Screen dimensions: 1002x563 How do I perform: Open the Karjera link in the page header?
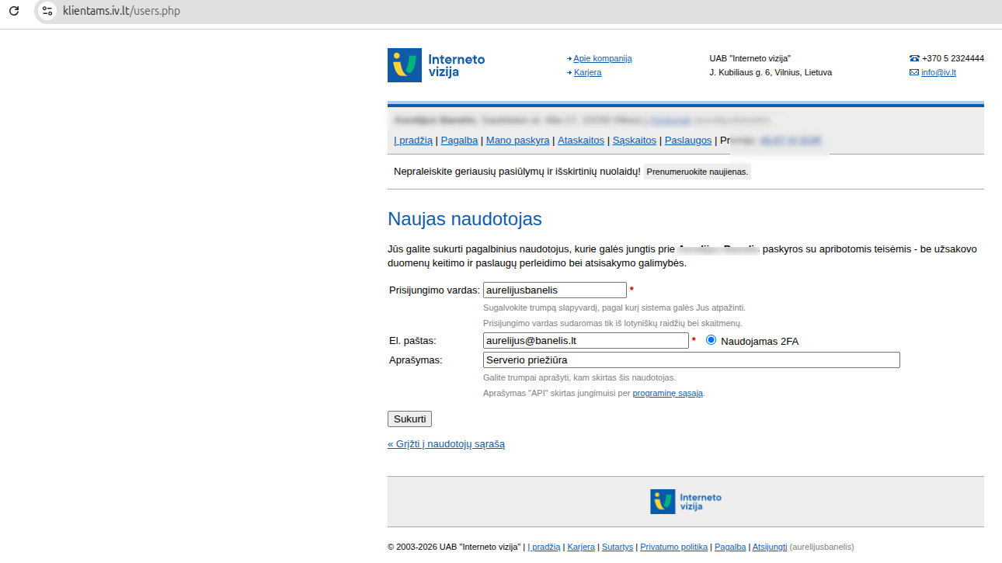tap(587, 72)
